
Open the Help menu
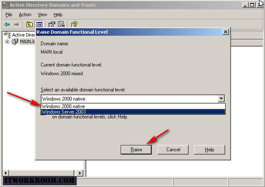click(58, 15)
